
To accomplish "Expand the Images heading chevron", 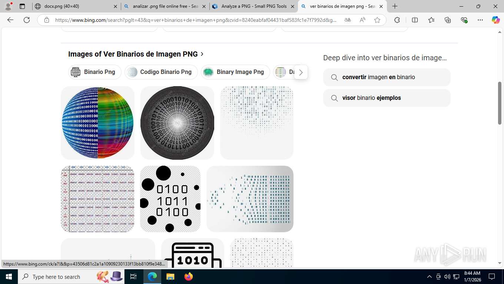I will [202, 54].
